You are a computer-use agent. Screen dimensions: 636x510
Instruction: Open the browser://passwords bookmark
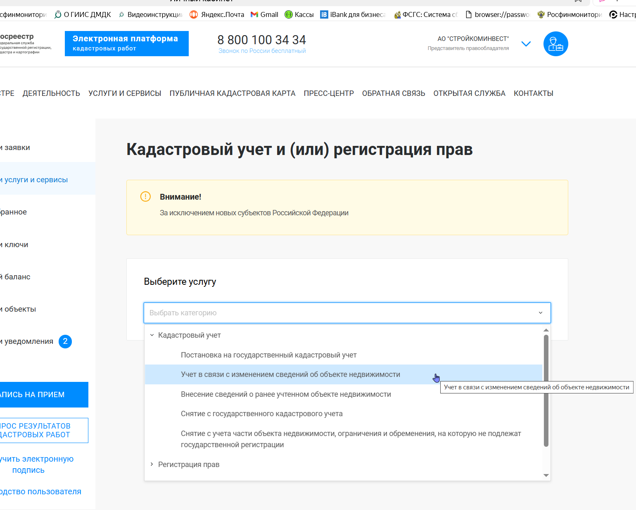coord(497,14)
